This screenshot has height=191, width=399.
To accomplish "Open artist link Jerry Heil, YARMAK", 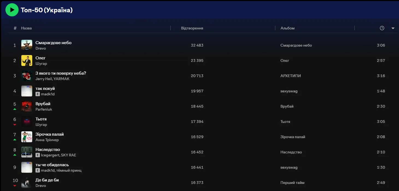I will tap(52, 79).
